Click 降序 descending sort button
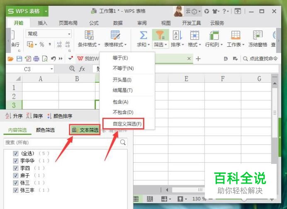The width and height of the screenshot is (287, 209). (x=34, y=116)
